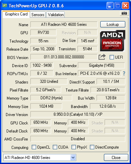
Task: Toggle the UEFI checkbox
Action: coord(112,57)
